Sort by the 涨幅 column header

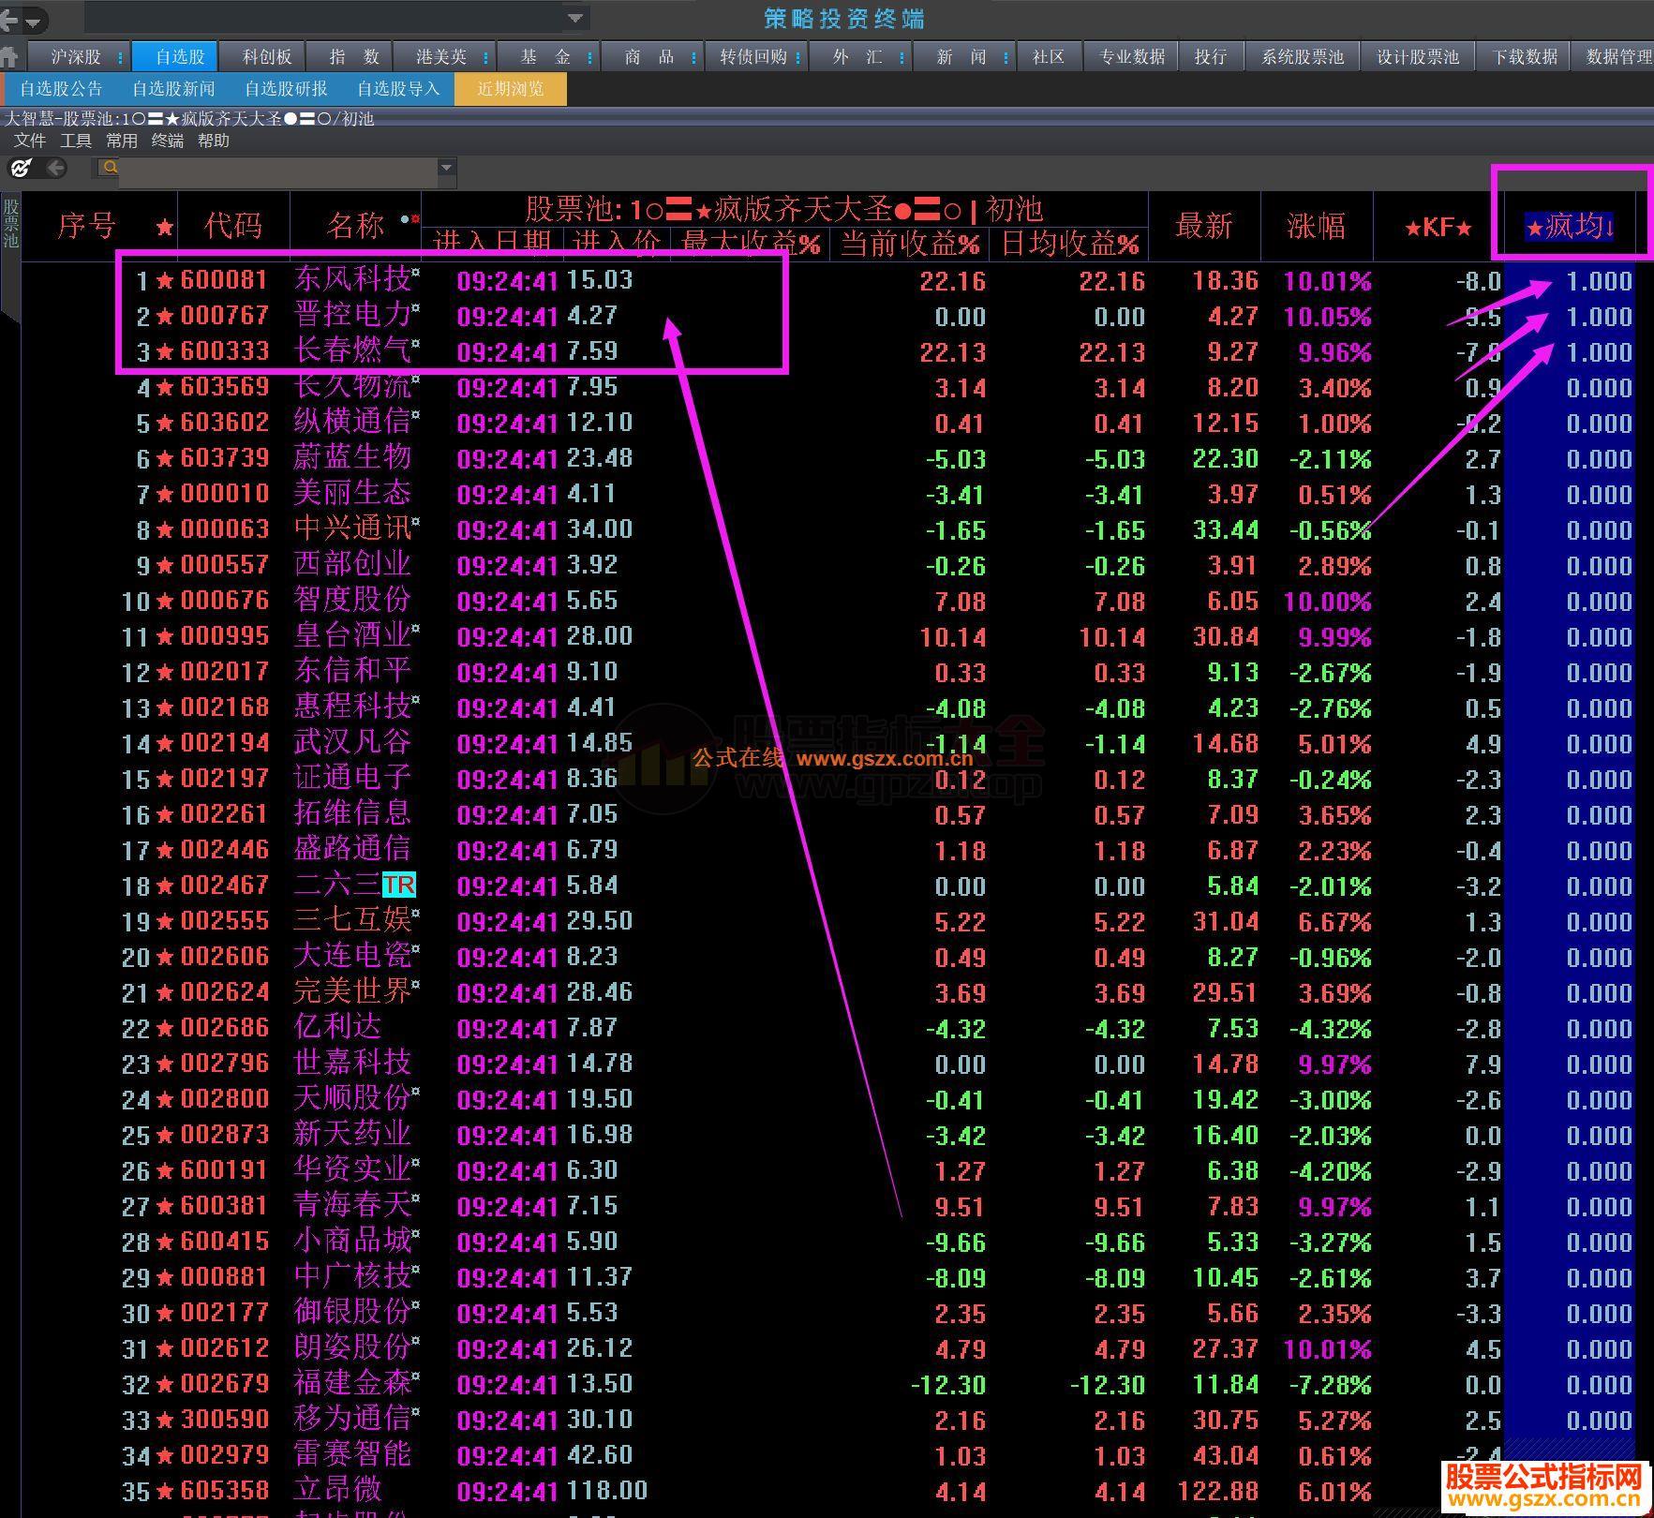(x=1317, y=226)
